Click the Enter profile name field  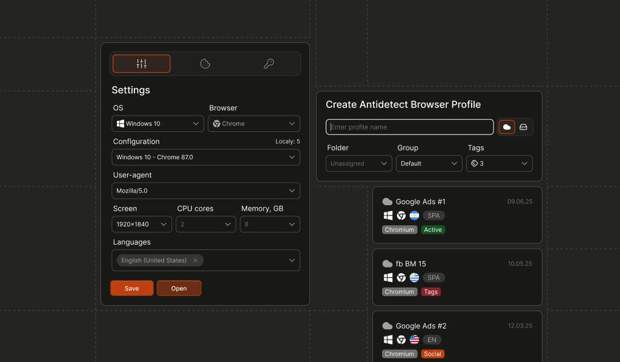[x=409, y=127]
